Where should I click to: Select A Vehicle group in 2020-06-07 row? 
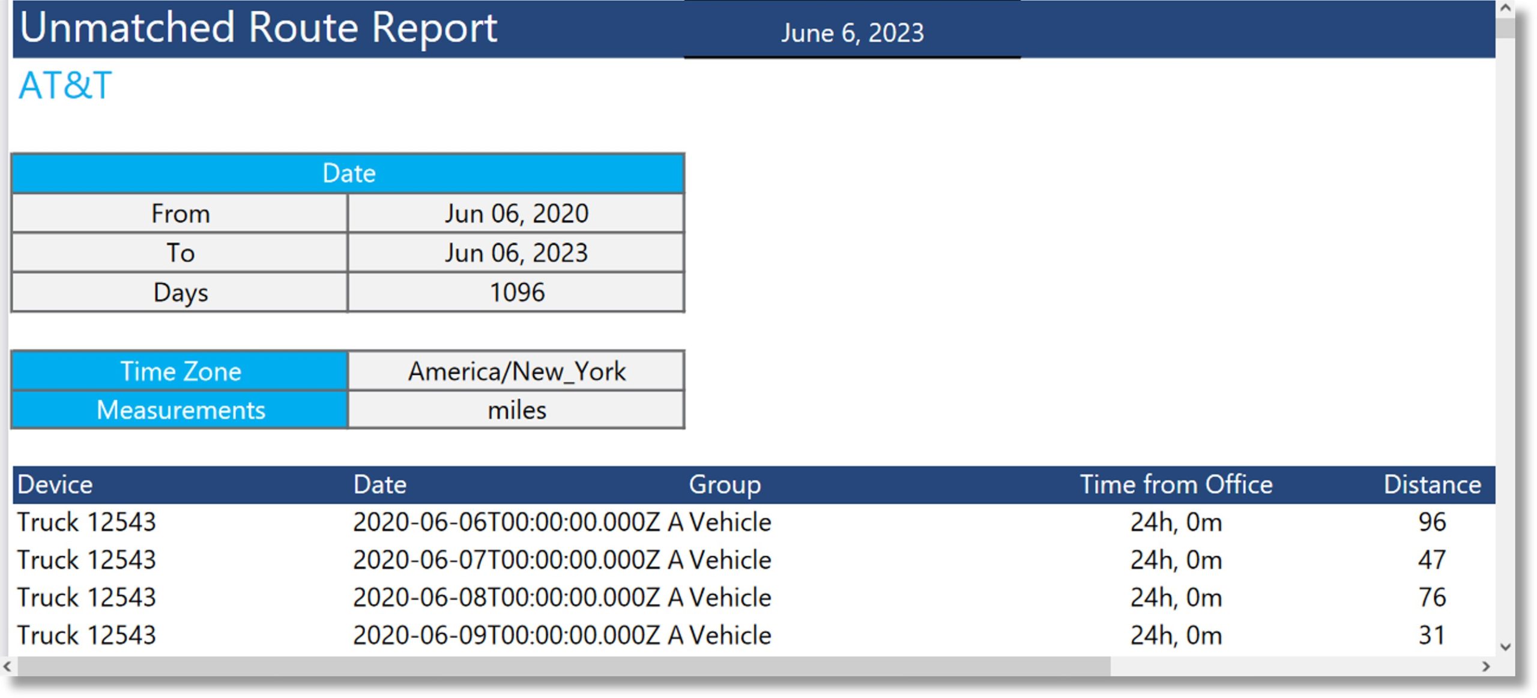(x=719, y=560)
